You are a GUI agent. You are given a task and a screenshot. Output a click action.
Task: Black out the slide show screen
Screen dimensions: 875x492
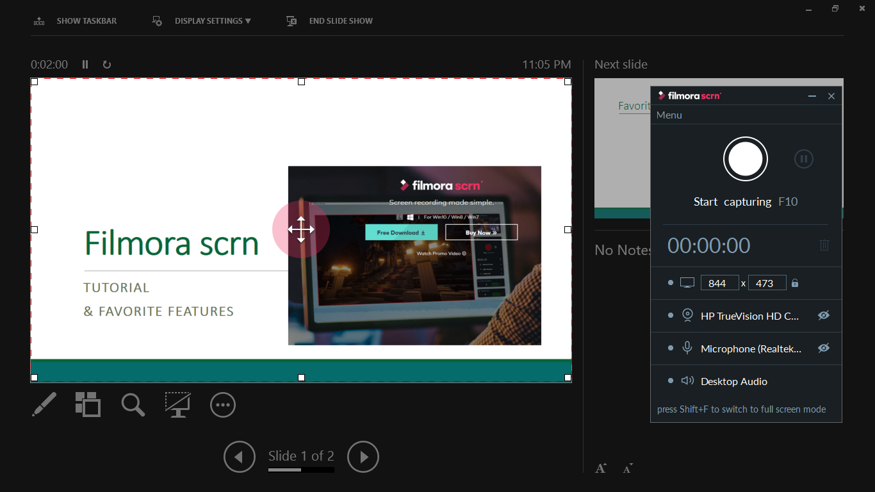[177, 405]
